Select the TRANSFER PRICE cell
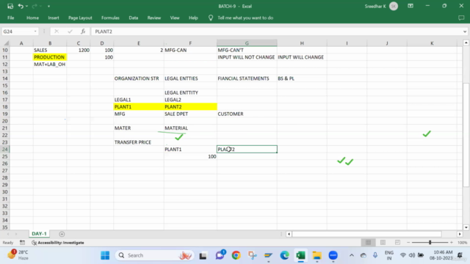The image size is (470, 264). click(139, 142)
